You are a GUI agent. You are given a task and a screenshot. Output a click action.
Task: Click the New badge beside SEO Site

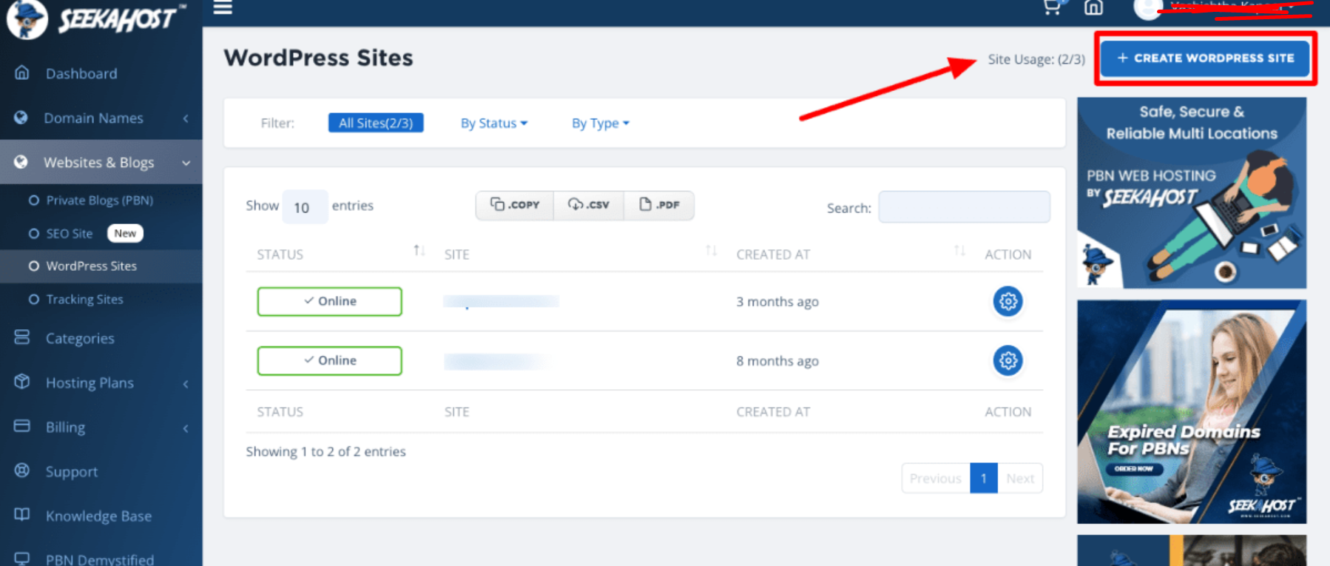125,233
